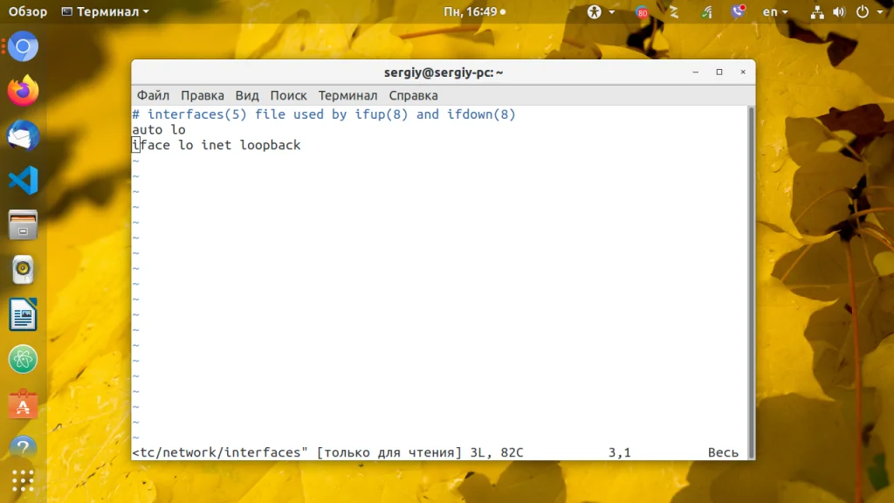Click '[только для чтения]' in status line
The image size is (894, 503).
click(x=389, y=452)
